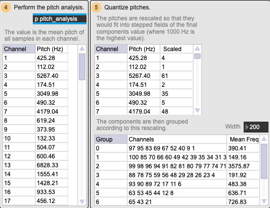
Task: Click pitch table scroll-up arrow
Action: [x=82, y=49]
